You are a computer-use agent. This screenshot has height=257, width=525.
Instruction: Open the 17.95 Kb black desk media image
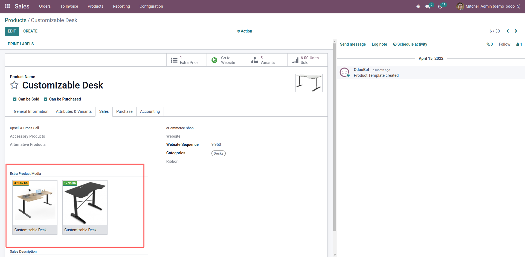click(x=85, y=203)
